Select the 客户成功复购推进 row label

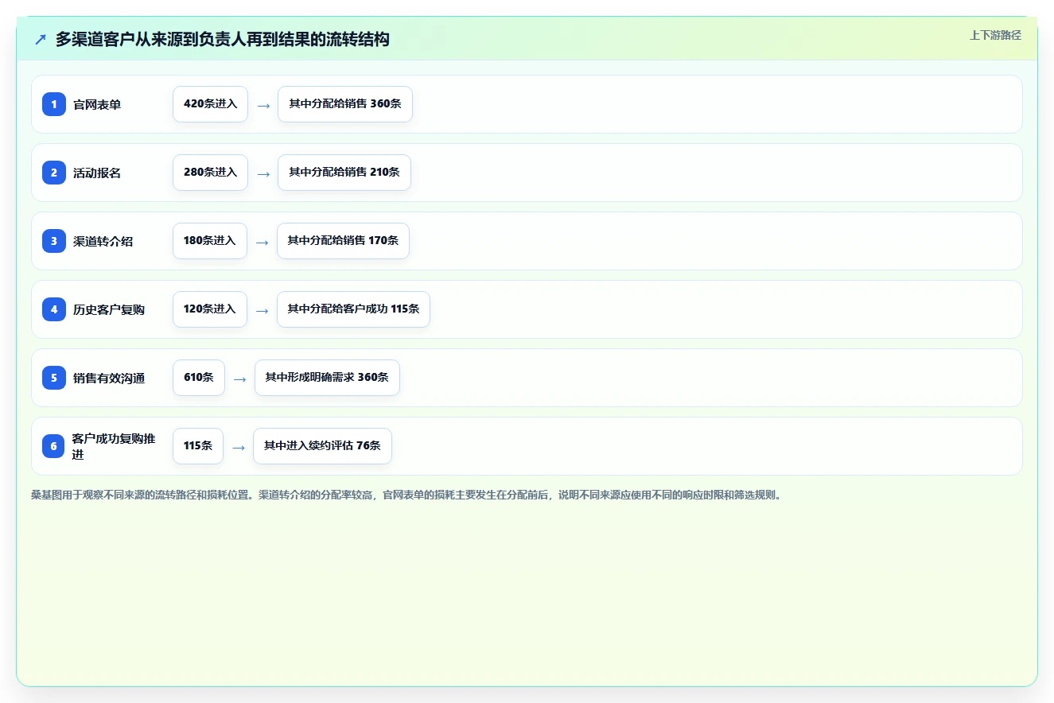pos(114,446)
